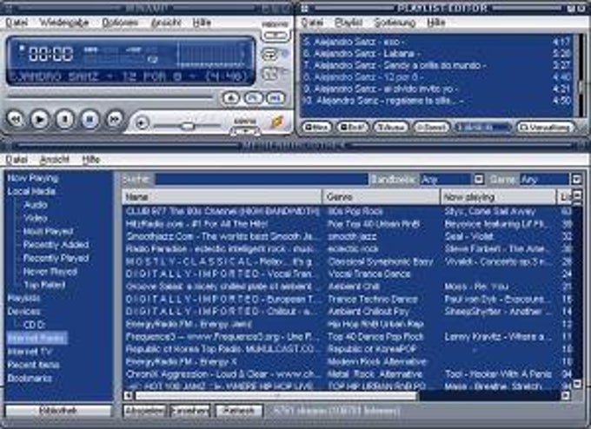Screen dimensions: 591x429
Task: Click the Refresh button
Action: tap(239, 411)
